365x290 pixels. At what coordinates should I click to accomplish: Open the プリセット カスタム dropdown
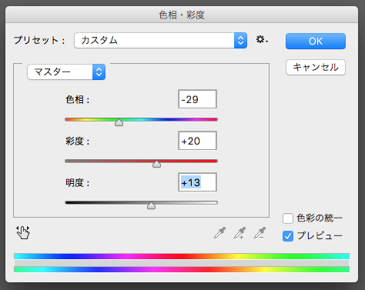(161, 40)
